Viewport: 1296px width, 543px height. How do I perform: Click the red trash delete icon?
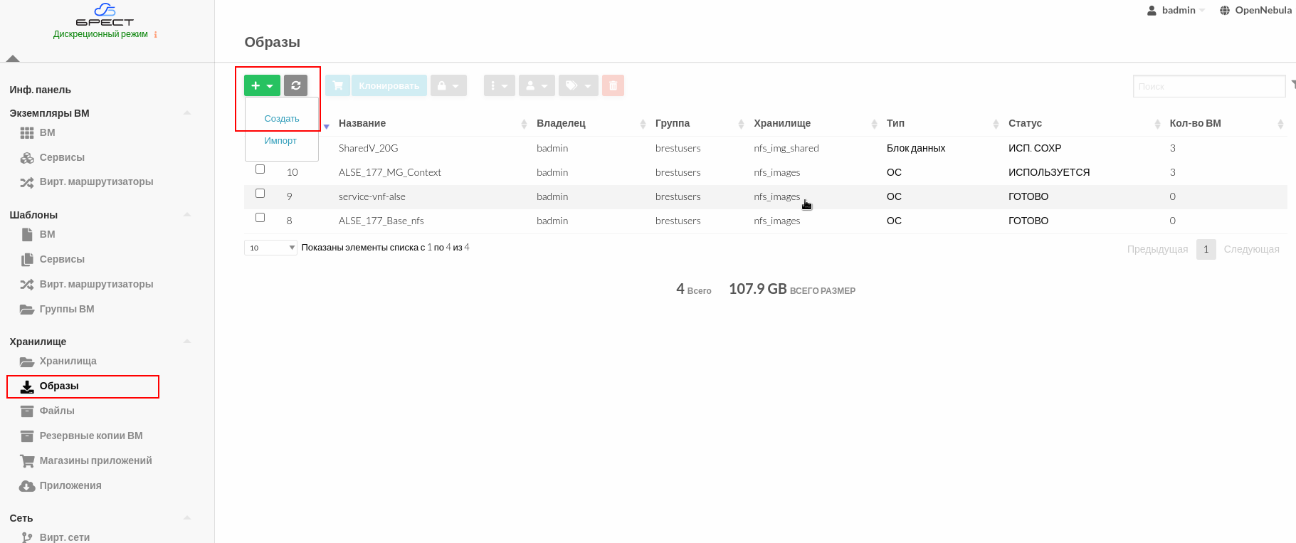[613, 85]
